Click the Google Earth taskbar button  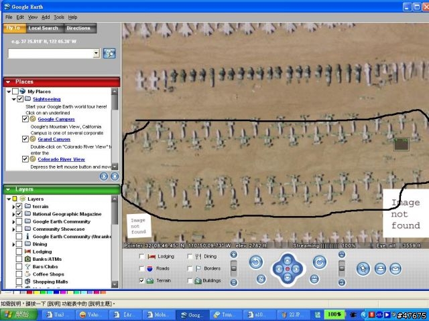coord(192,315)
